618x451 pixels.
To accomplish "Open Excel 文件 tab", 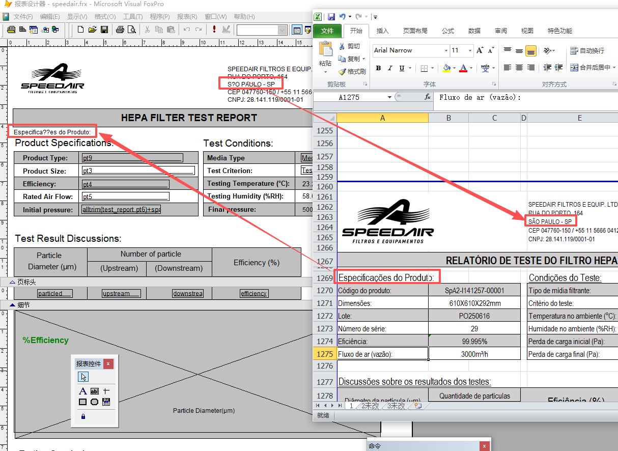I will tap(327, 31).
